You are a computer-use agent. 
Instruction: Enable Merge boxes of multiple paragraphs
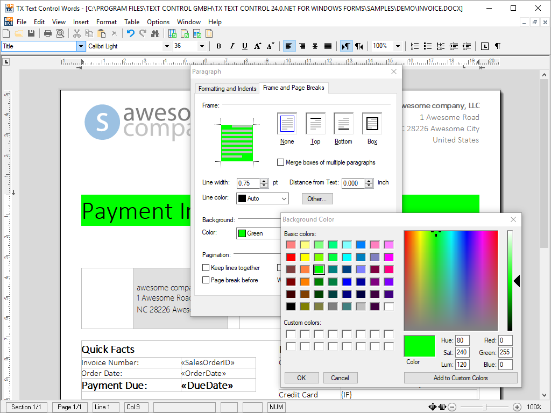coord(280,162)
